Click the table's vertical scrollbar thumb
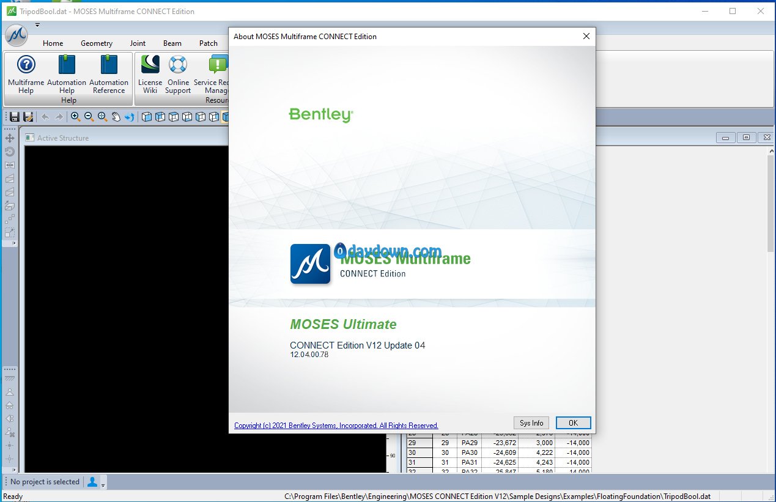776x502 pixels. pyautogui.click(x=770, y=205)
